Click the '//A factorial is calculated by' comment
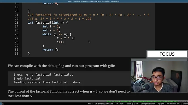Image resolution: width=188 pixels, height=105 pixels. pos(88,15)
